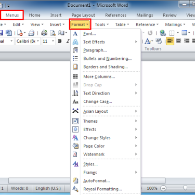Switch to the References ribbon tab
Image resolution: width=195 pixels, height=195 pixels.
pyautogui.click(x=115, y=15)
